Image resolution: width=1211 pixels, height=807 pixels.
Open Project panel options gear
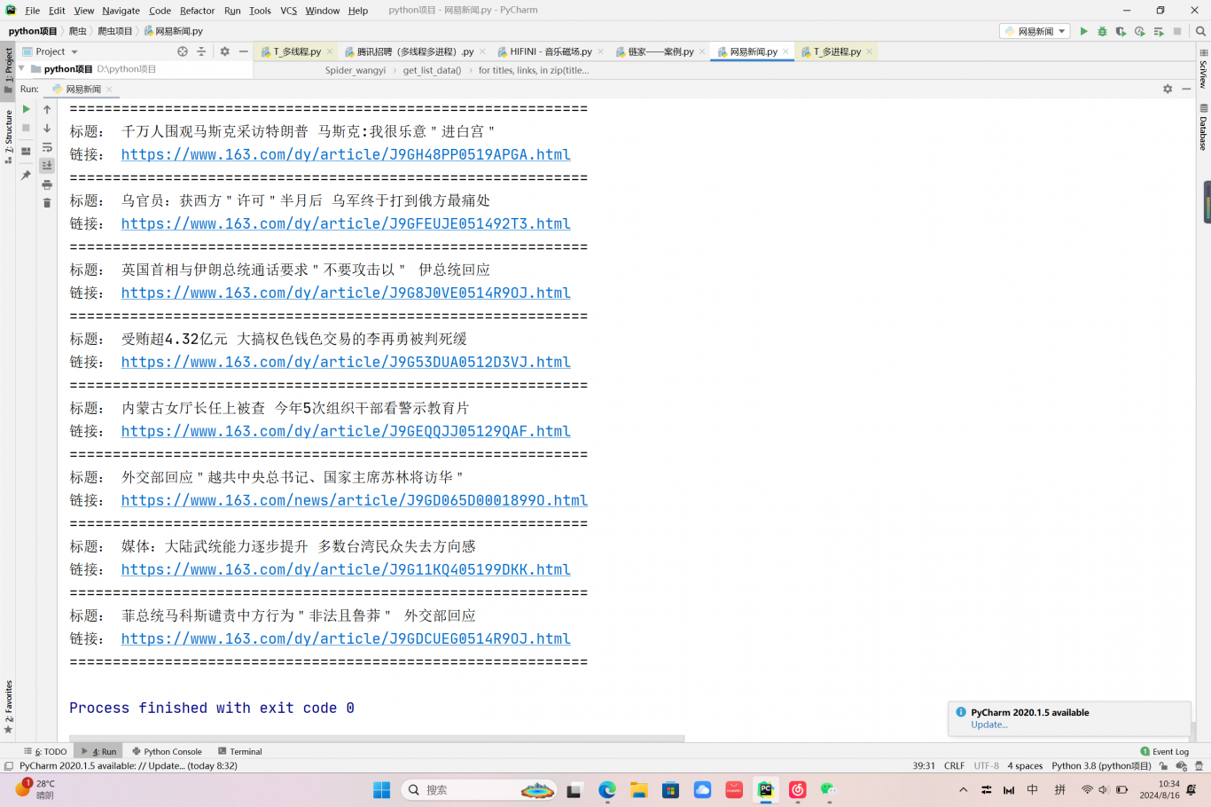[224, 51]
